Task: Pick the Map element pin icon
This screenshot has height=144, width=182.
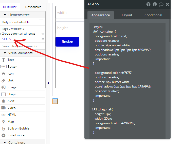Action: coord(4,122)
